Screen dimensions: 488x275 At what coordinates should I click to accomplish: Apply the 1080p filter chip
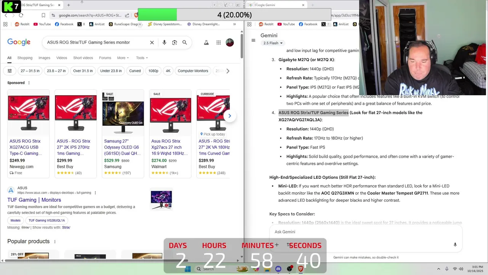click(154, 71)
